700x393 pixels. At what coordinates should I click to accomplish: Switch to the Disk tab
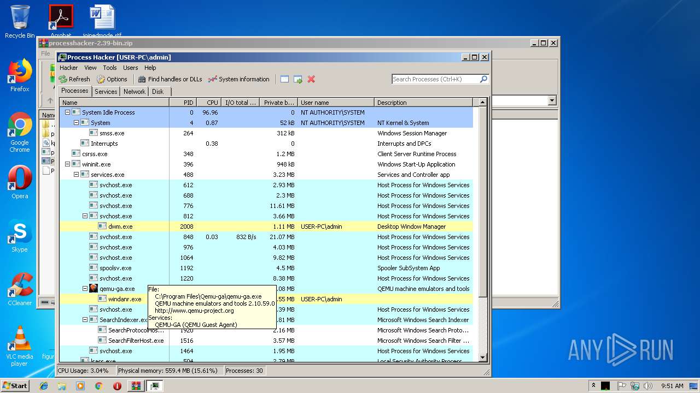[158, 92]
